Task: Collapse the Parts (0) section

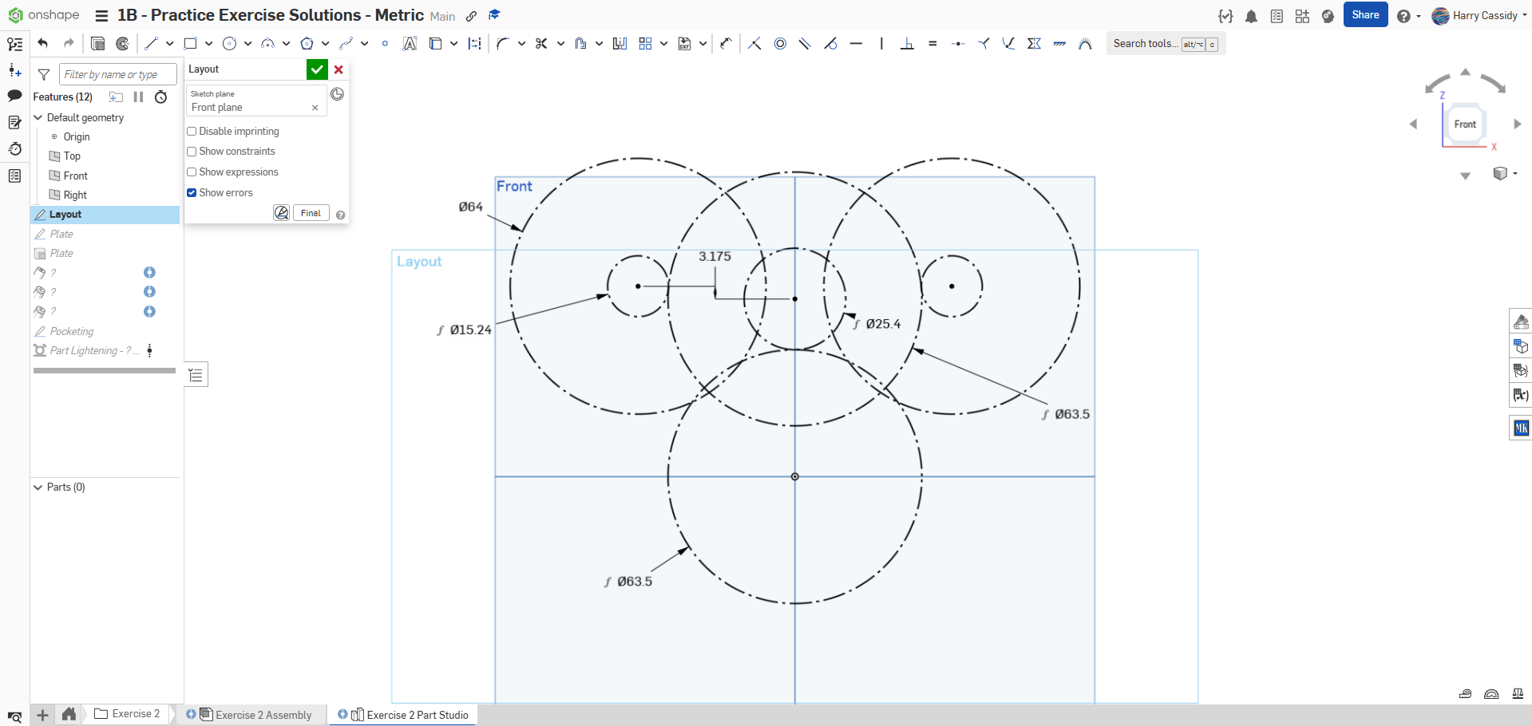Action: (x=38, y=487)
